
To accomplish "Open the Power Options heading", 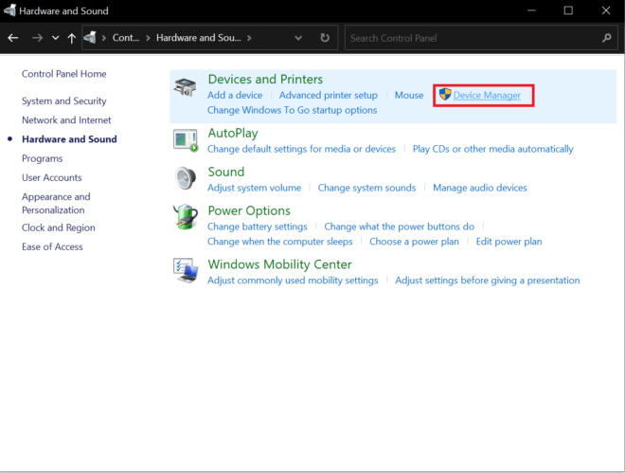I will 249,210.
